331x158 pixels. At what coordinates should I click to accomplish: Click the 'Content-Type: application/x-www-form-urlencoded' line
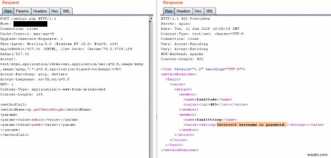click(x=53, y=89)
